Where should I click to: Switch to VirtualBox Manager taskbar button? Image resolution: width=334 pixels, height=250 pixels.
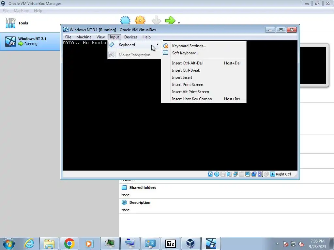190,243
